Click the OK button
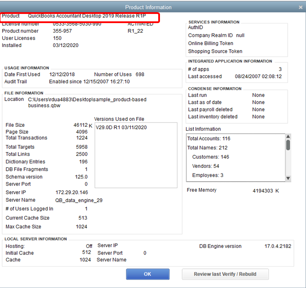This screenshot has height=288, width=306. click(x=147, y=274)
